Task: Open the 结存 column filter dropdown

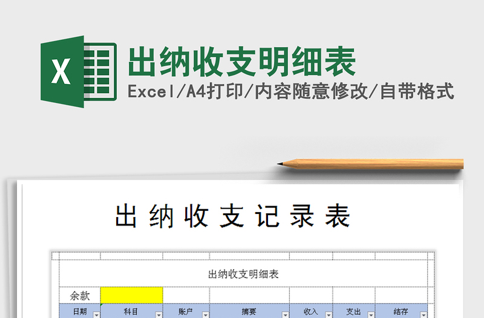Action: pyautogui.click(x=424, y=314)
